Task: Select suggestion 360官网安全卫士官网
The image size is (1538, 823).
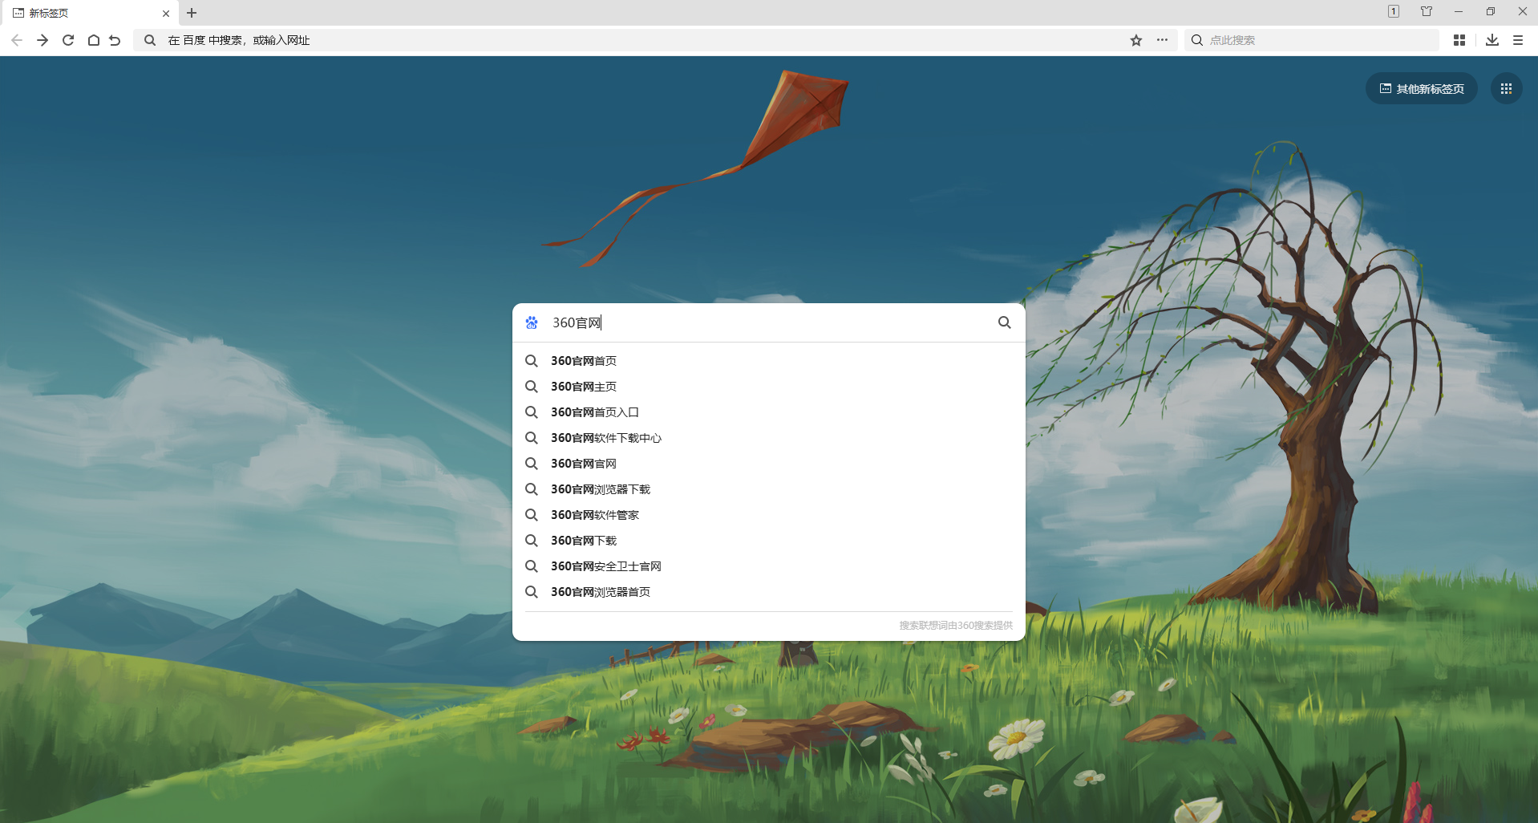Action: pyautogui.click(x=769, y=566)
